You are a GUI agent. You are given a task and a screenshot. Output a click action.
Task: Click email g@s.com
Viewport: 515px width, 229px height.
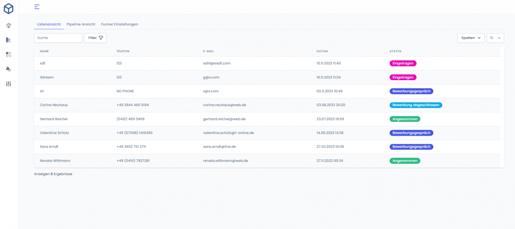coord(211,77)
